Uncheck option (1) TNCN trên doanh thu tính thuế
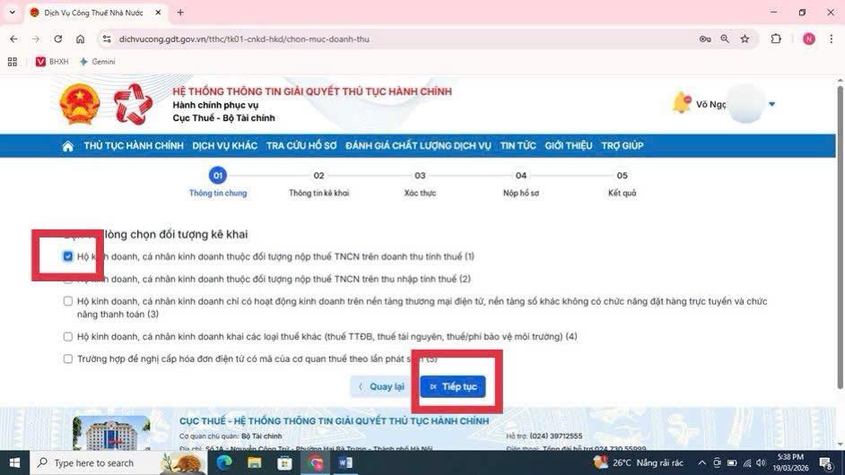 (x=68, y=256)
